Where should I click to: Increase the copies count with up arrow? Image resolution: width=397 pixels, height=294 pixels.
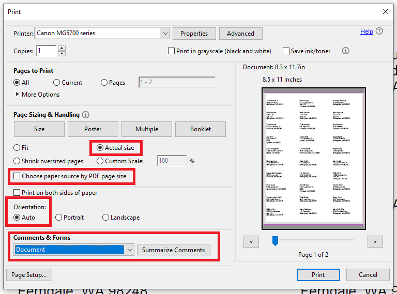(x=62, y=48)
